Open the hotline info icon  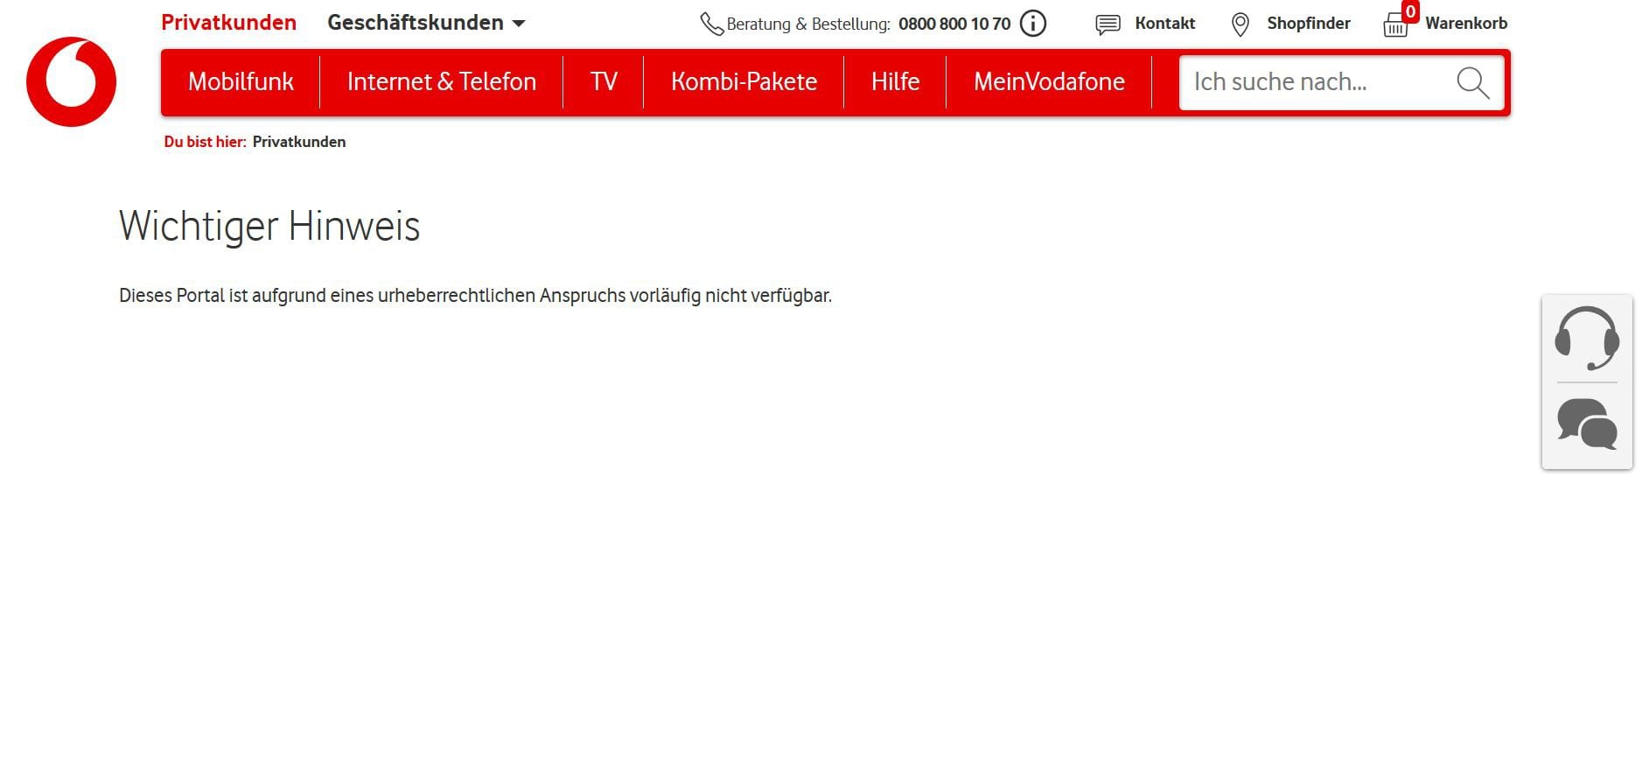[x=1033, y=24]
